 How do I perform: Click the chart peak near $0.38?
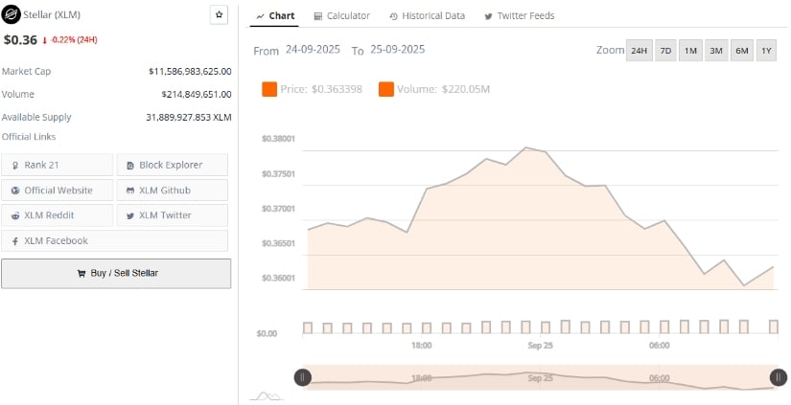coord(525,147)
